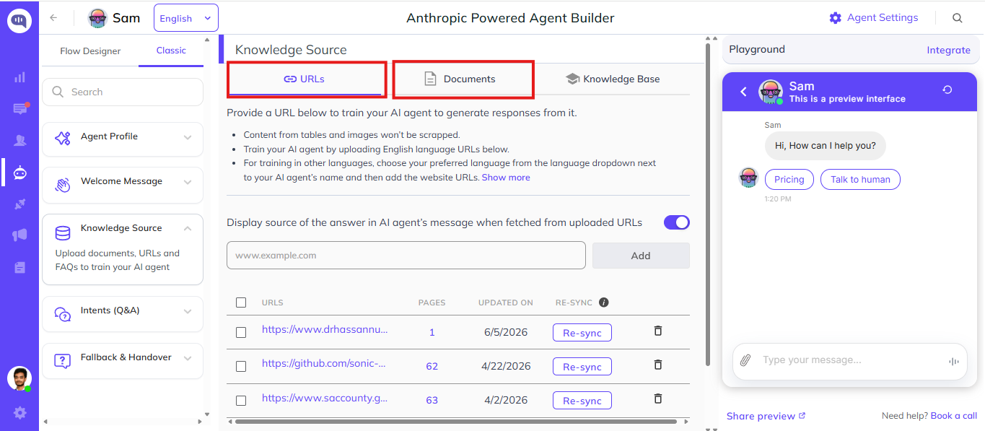Delete the drhassannu URL row
Viewport: 985px width, 431px height.
click(x=658, y=331)
